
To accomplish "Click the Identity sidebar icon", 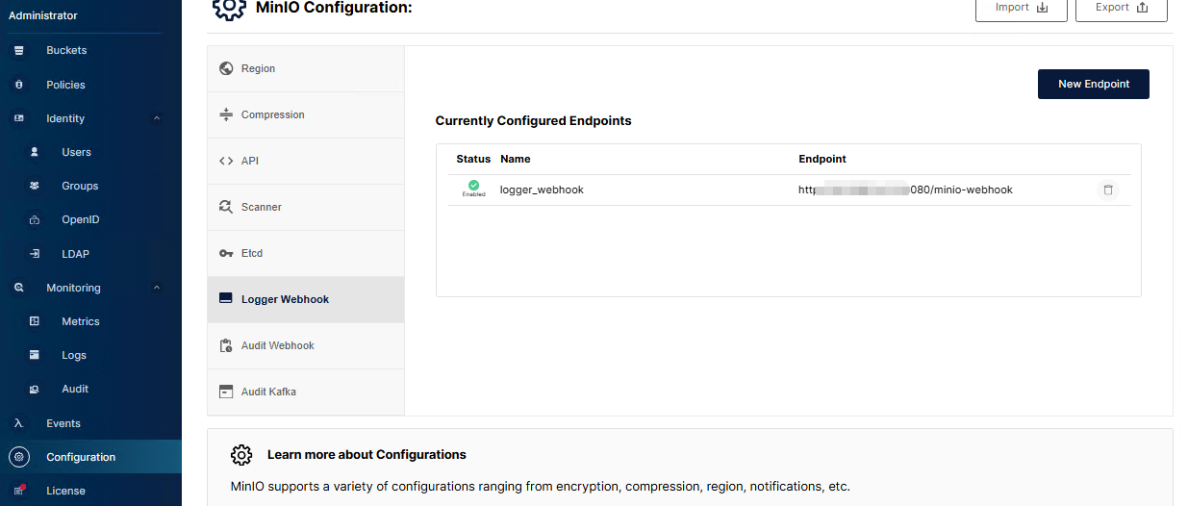I will (x=18, y=118).
